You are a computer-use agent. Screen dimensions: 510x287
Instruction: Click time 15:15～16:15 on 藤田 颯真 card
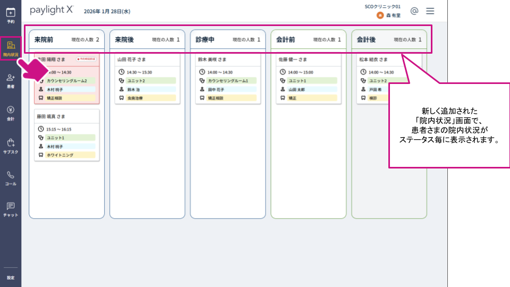[x=58, y=129]
